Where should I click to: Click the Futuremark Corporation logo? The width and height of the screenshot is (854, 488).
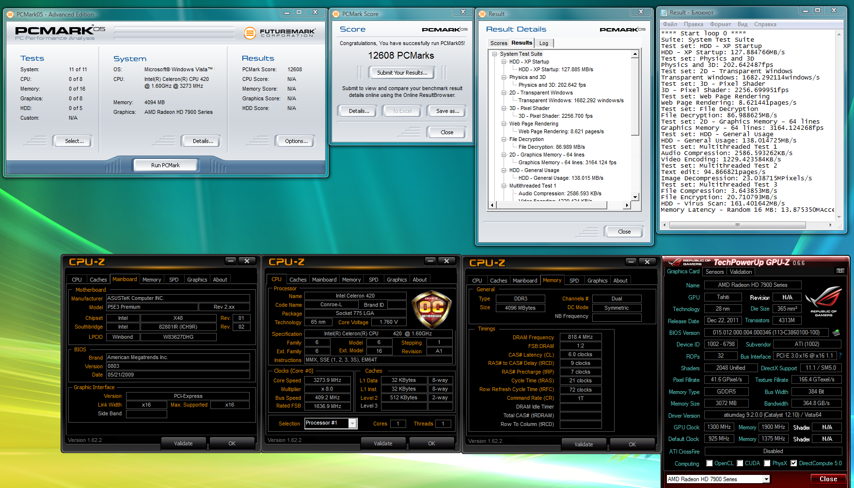click(x=280, y=33)
